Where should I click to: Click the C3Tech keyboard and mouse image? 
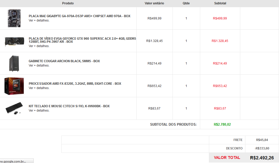click(14, 108)
